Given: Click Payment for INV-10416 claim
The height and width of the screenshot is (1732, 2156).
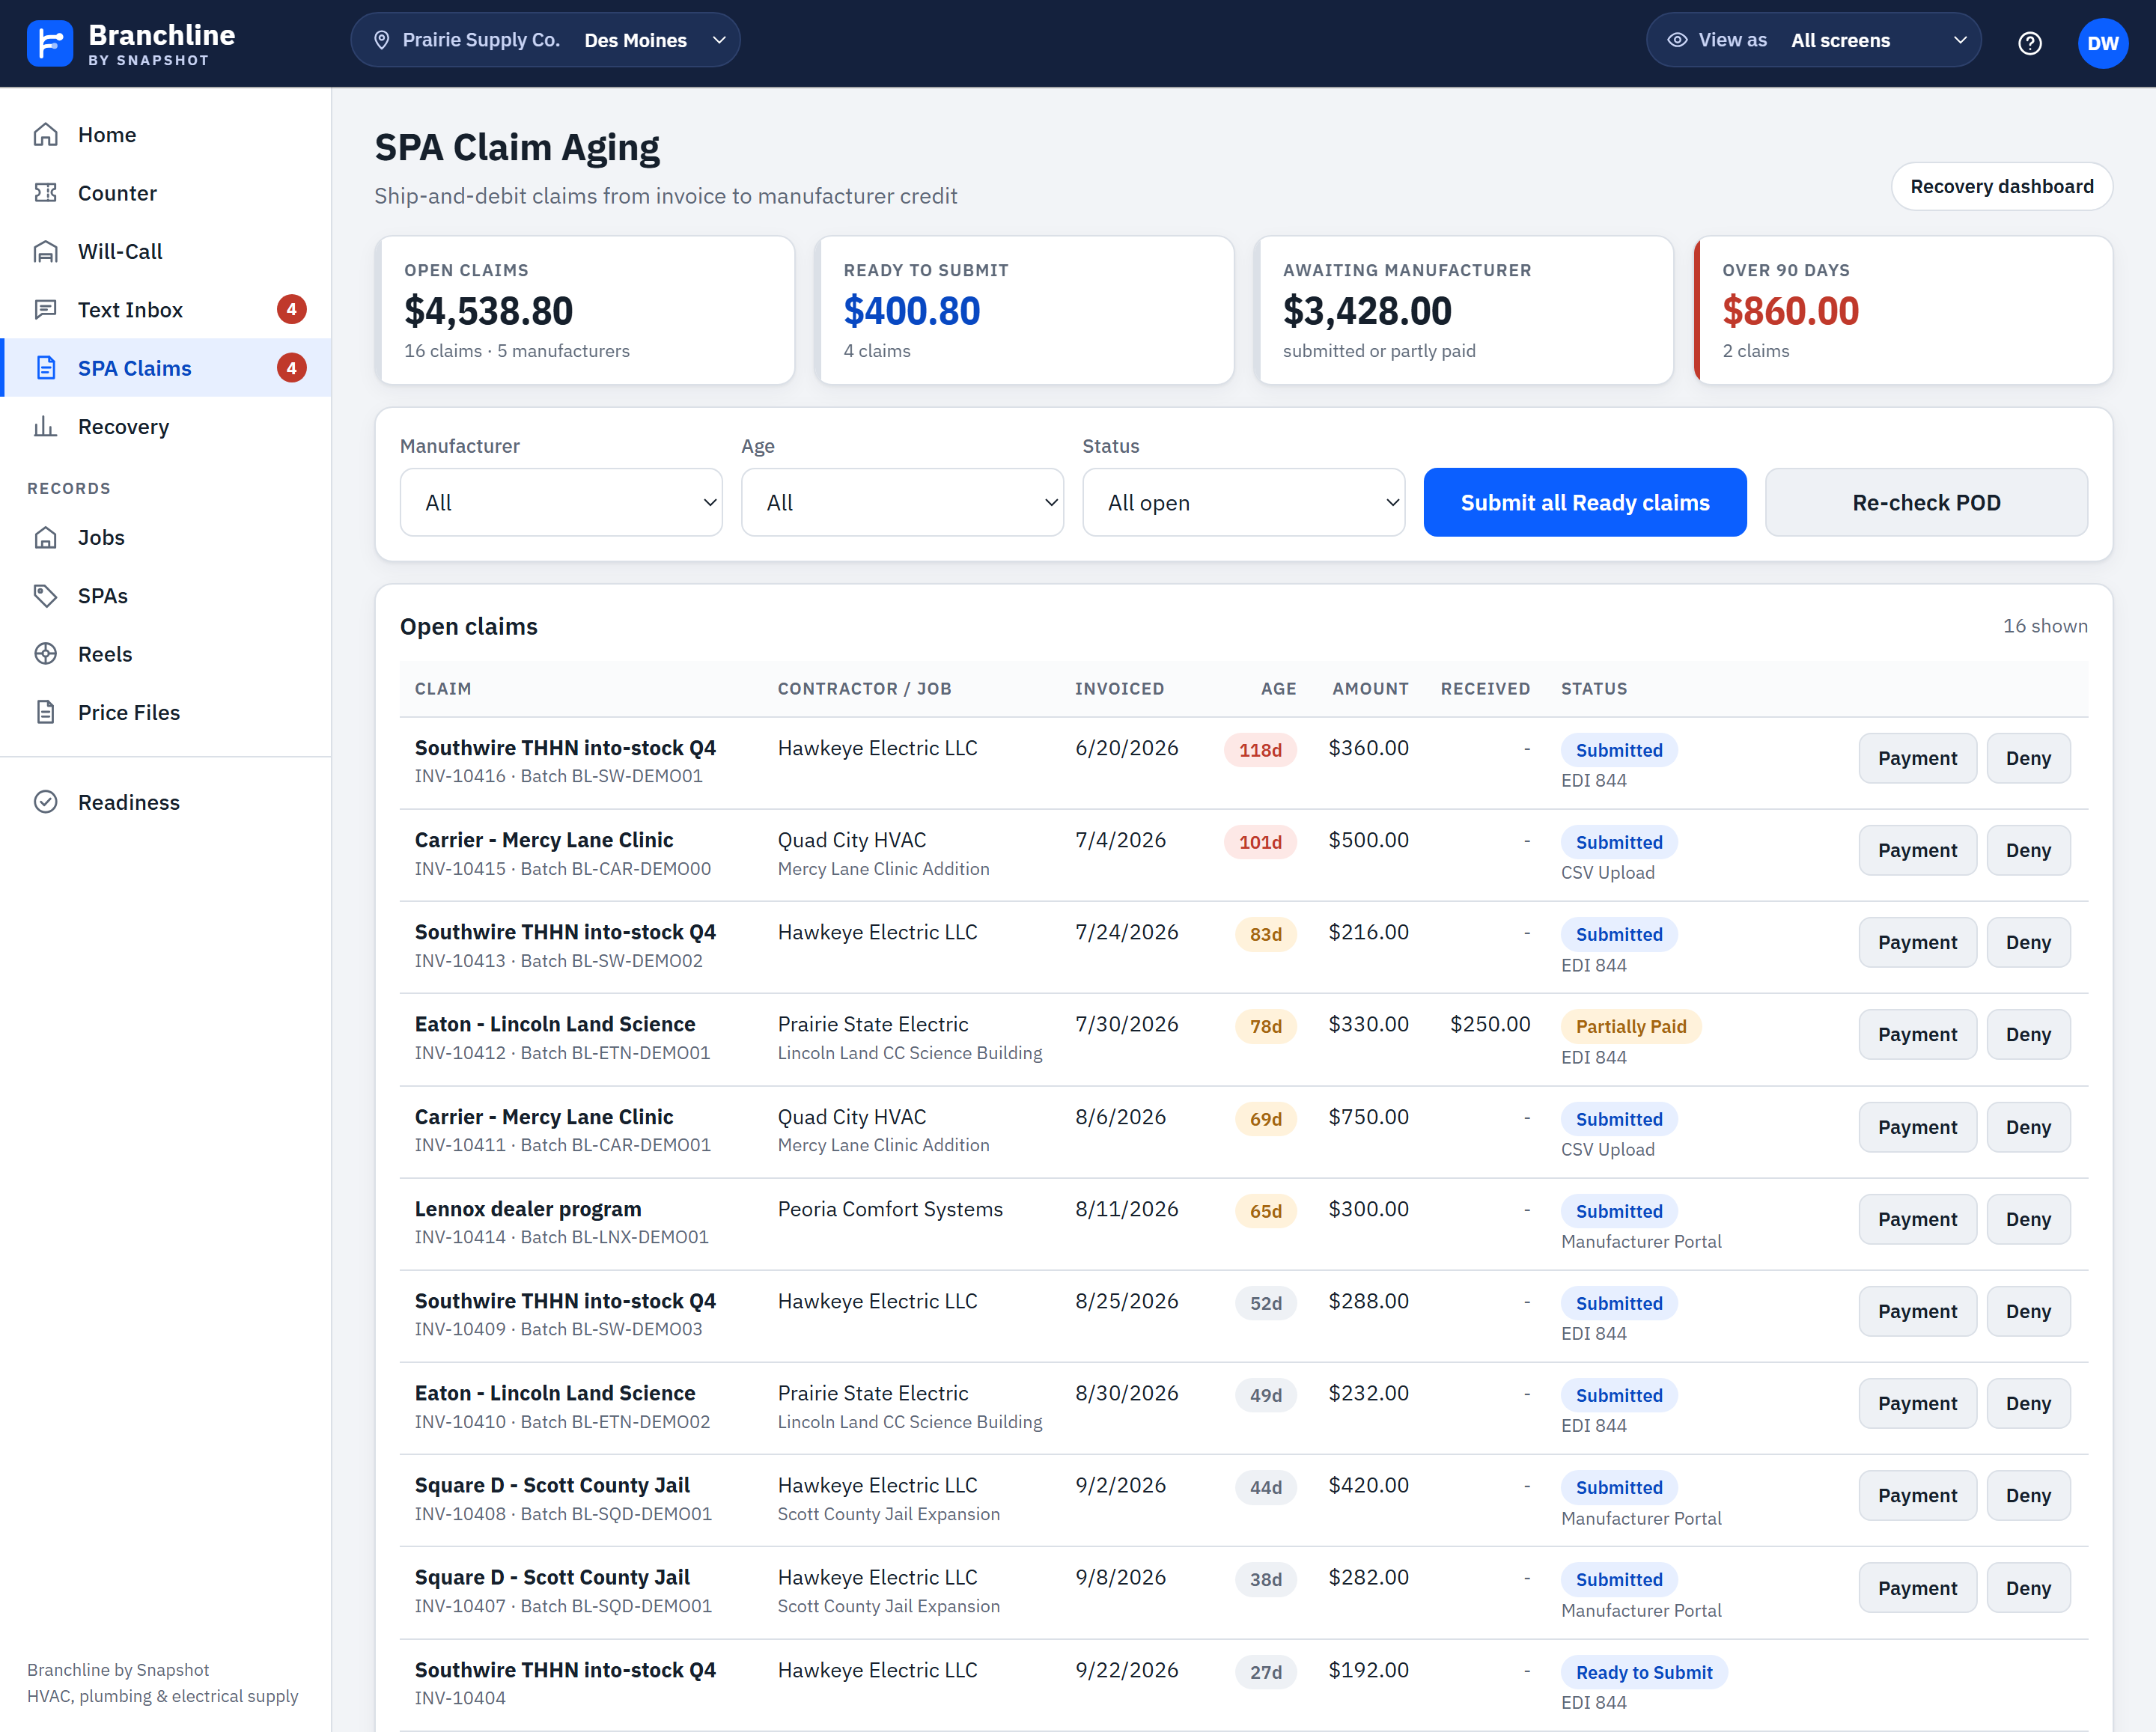Looking at the screenshot, I should coord(1917,758).
